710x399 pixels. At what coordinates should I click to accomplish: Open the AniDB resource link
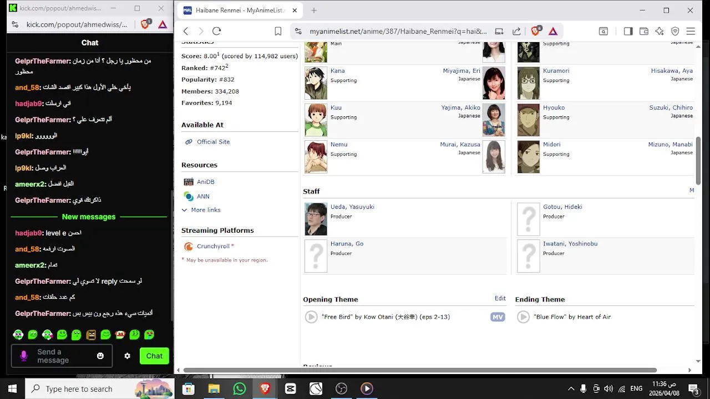tap(205, 182)
